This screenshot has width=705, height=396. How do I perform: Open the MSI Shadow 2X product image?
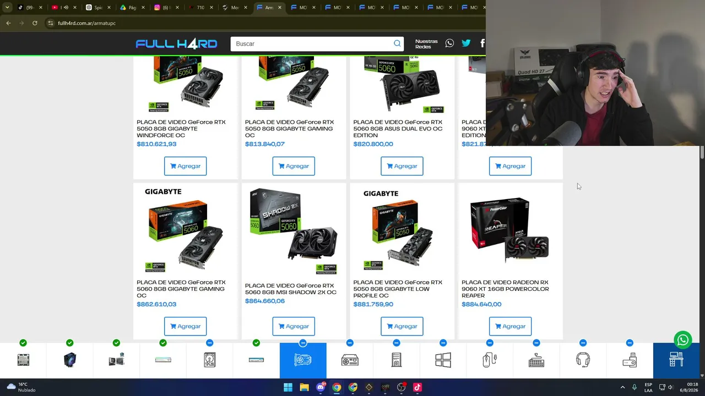click(x=294, y=231)
